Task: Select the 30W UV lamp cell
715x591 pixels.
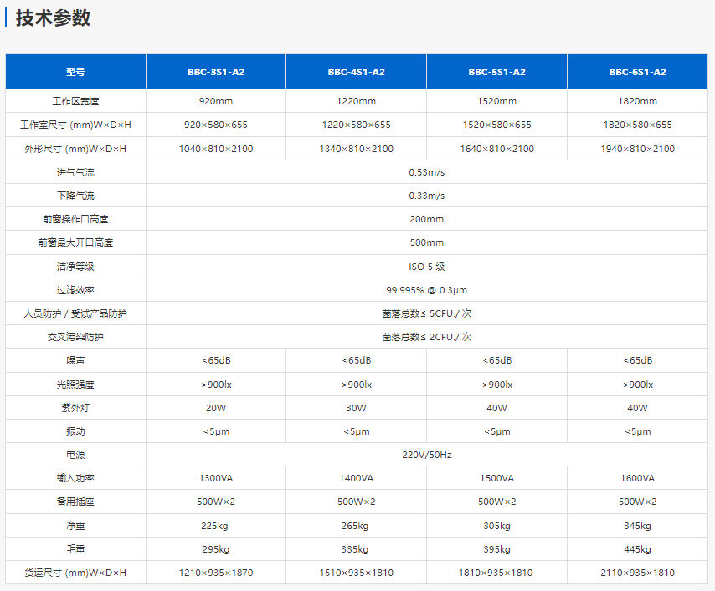Action: [x=356, y=408]
